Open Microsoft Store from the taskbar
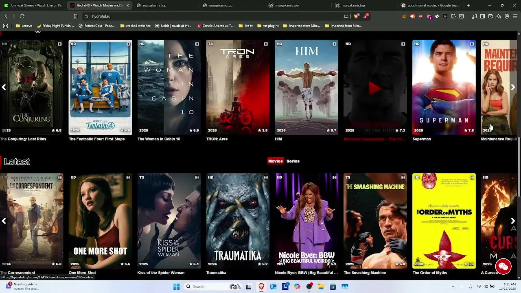 333,286
